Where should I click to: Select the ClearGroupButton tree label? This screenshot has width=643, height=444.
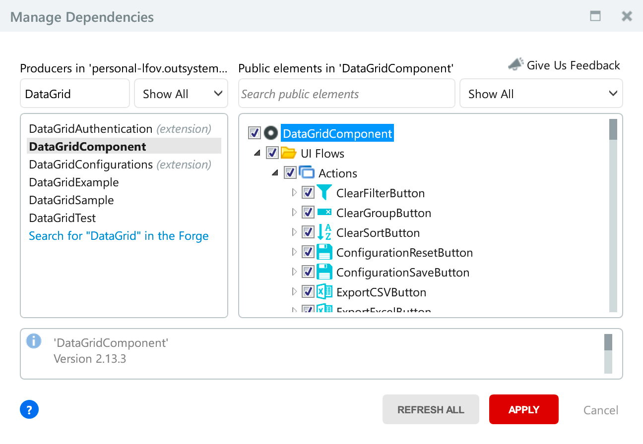384,213
